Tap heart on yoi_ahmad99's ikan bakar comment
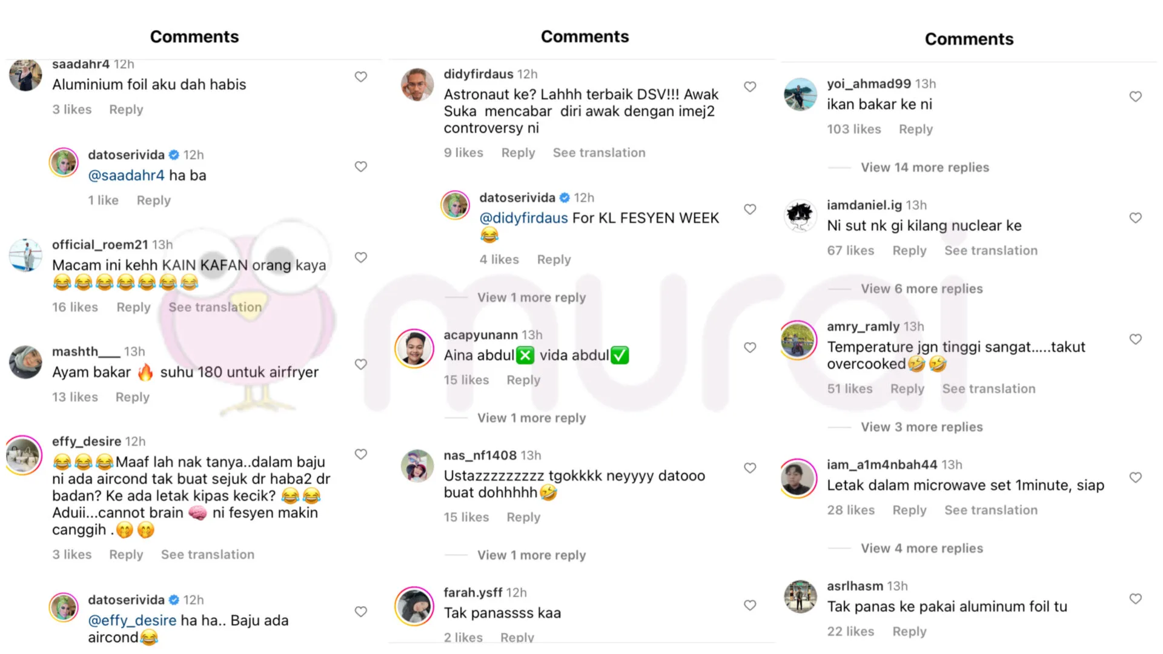This screenshot has width=1163, height=654. (x=1135, y=96)
